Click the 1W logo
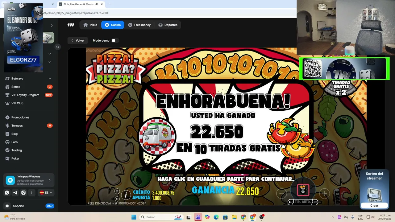 coord(71,25)
